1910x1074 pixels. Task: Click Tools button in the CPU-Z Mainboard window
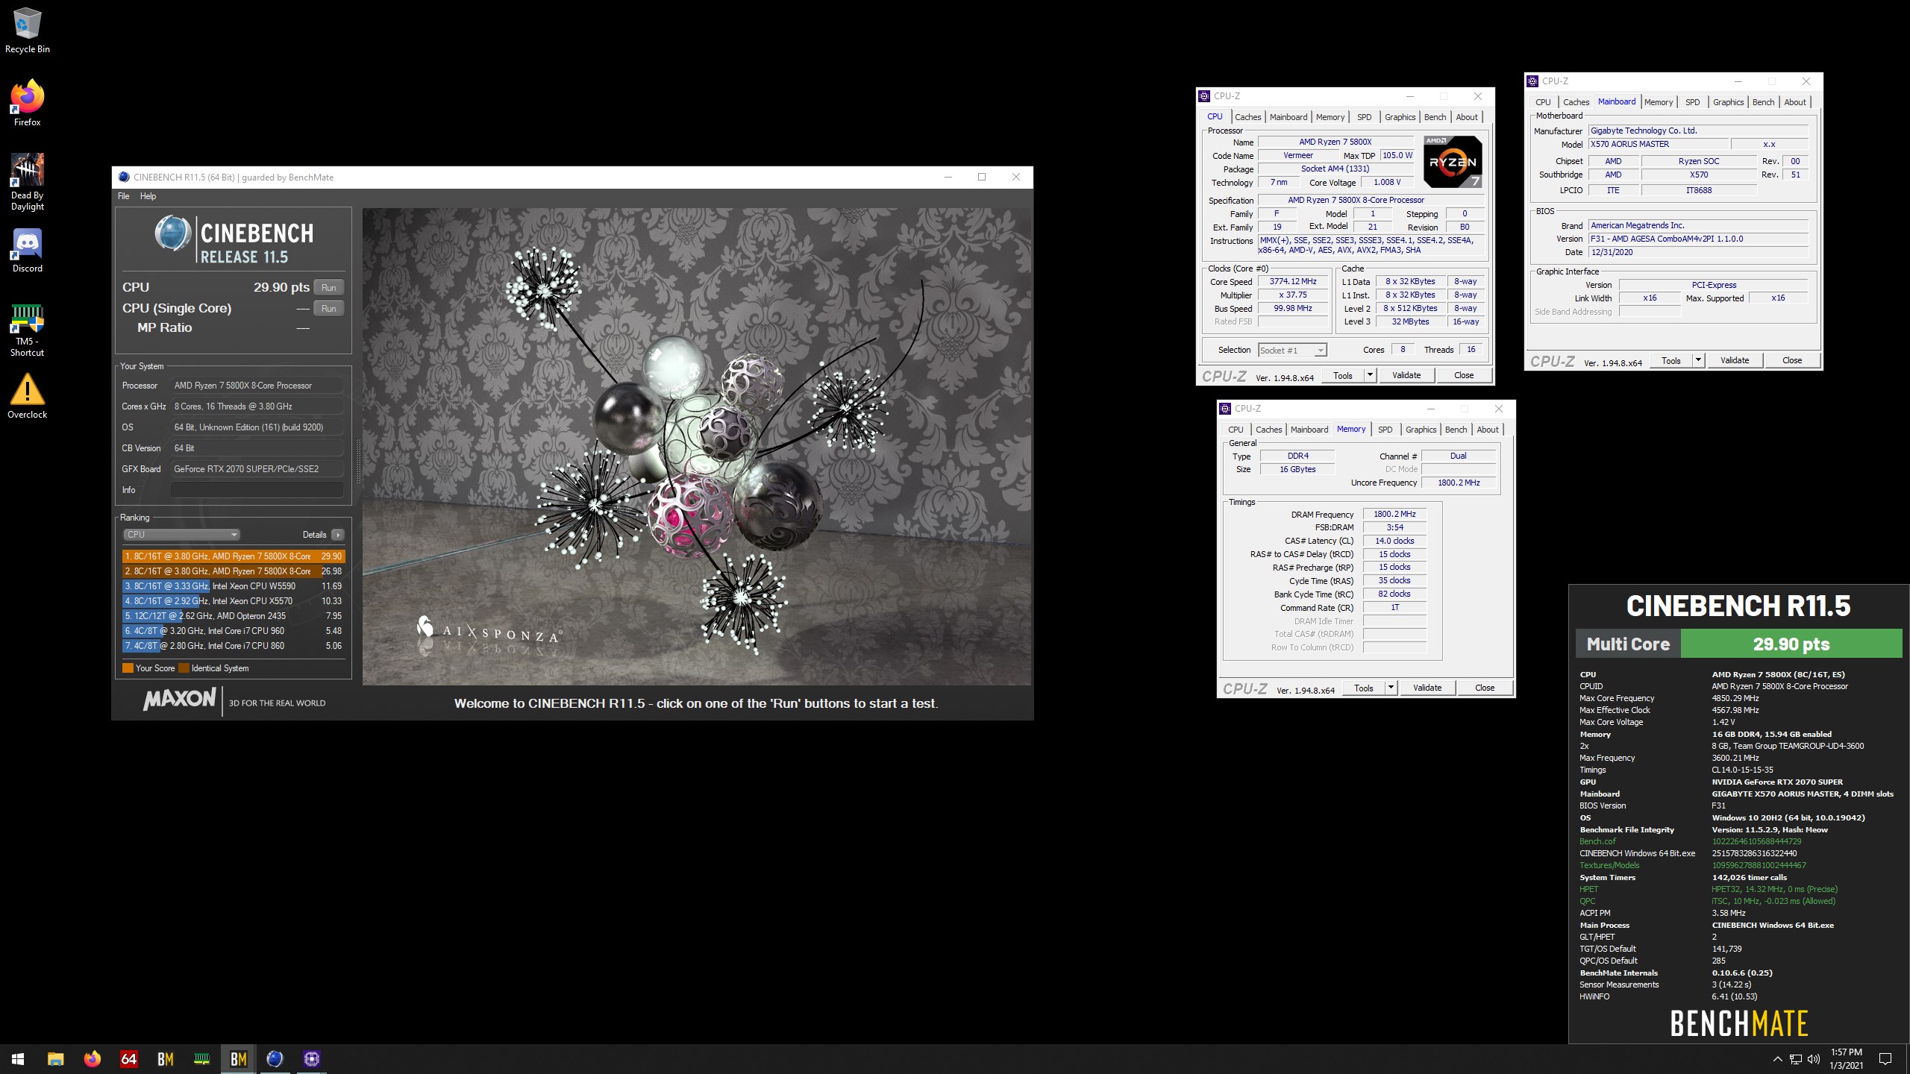1671,361
